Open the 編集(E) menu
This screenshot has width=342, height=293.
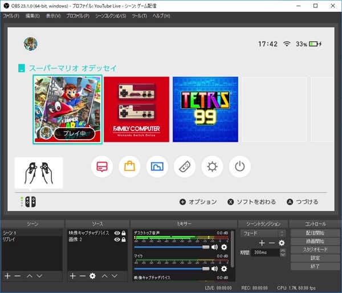pos(32,16)
